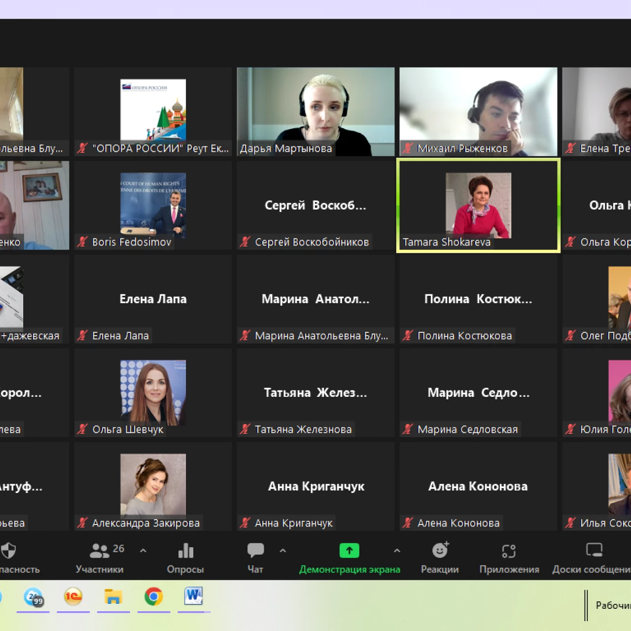Viewport: 631px width, 631px height.
Task: Open the Чат chat panel
Action: point(255,558)
